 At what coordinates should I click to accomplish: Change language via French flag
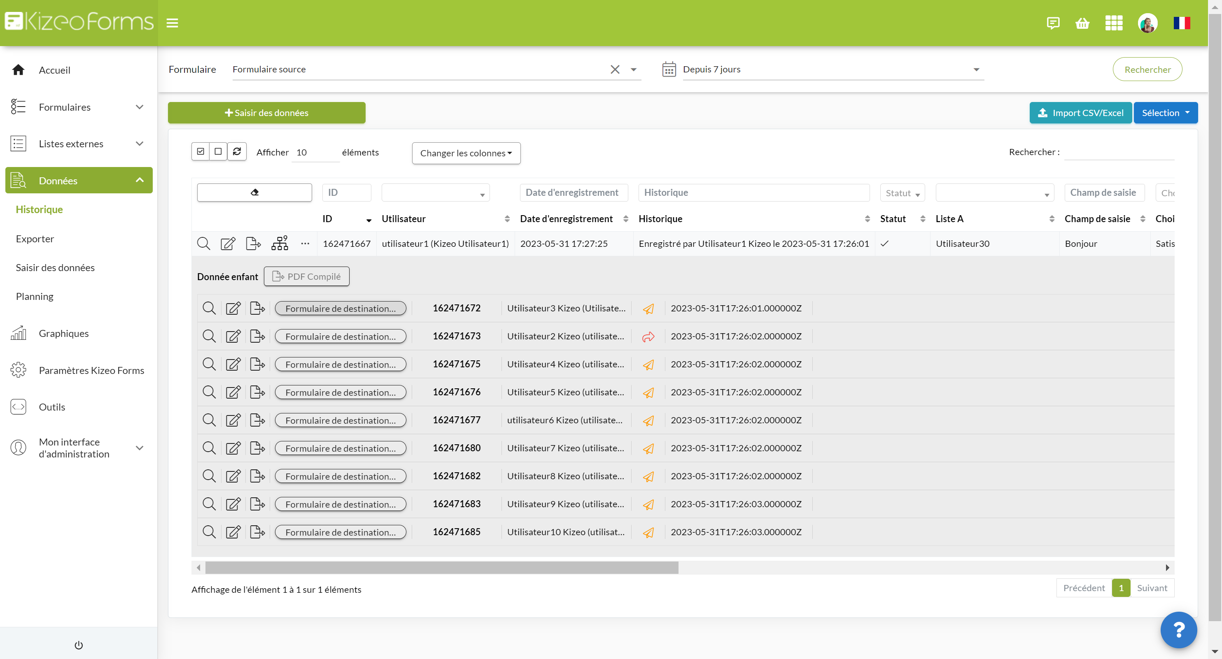(x=1182, y=23)
